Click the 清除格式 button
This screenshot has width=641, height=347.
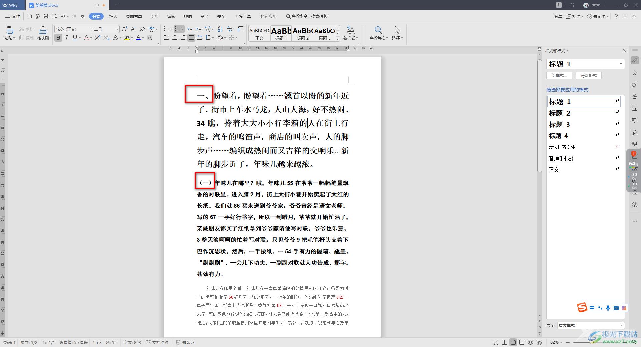point(588,76)
